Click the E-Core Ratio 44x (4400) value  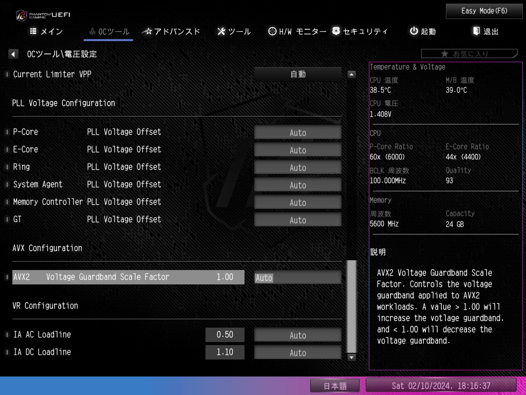coord(463,157)
